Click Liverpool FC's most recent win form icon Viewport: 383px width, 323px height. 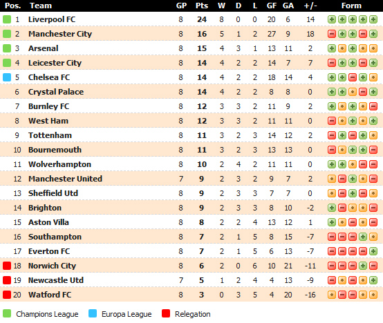pyautogui.click(x=373, y=19)
